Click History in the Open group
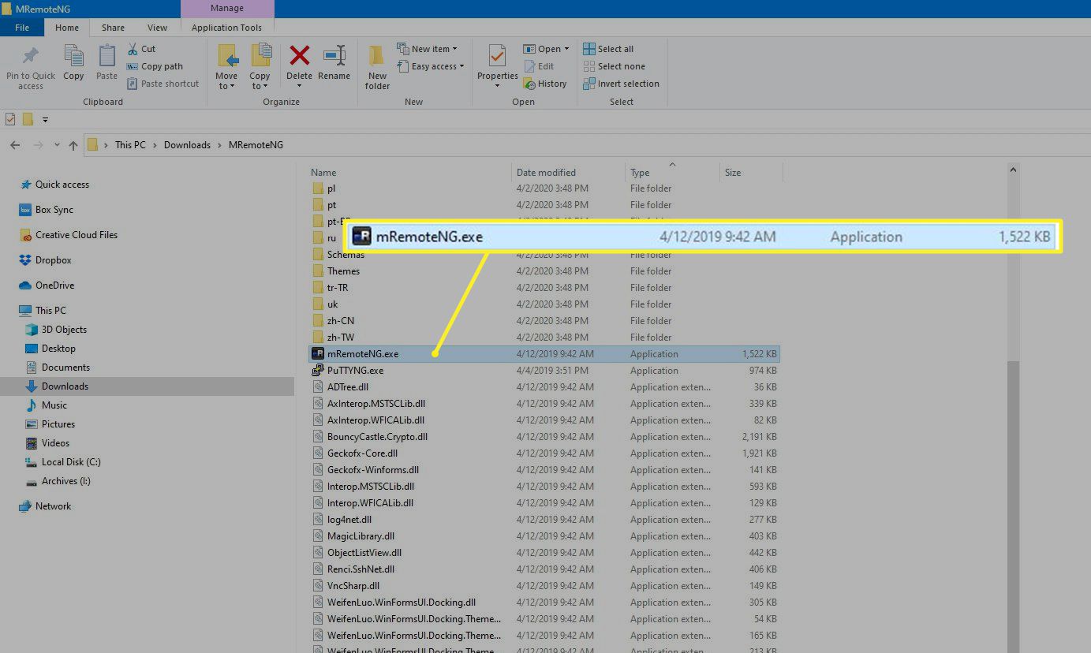Screen dimensions: 1091x653 [x=544, y=84]
